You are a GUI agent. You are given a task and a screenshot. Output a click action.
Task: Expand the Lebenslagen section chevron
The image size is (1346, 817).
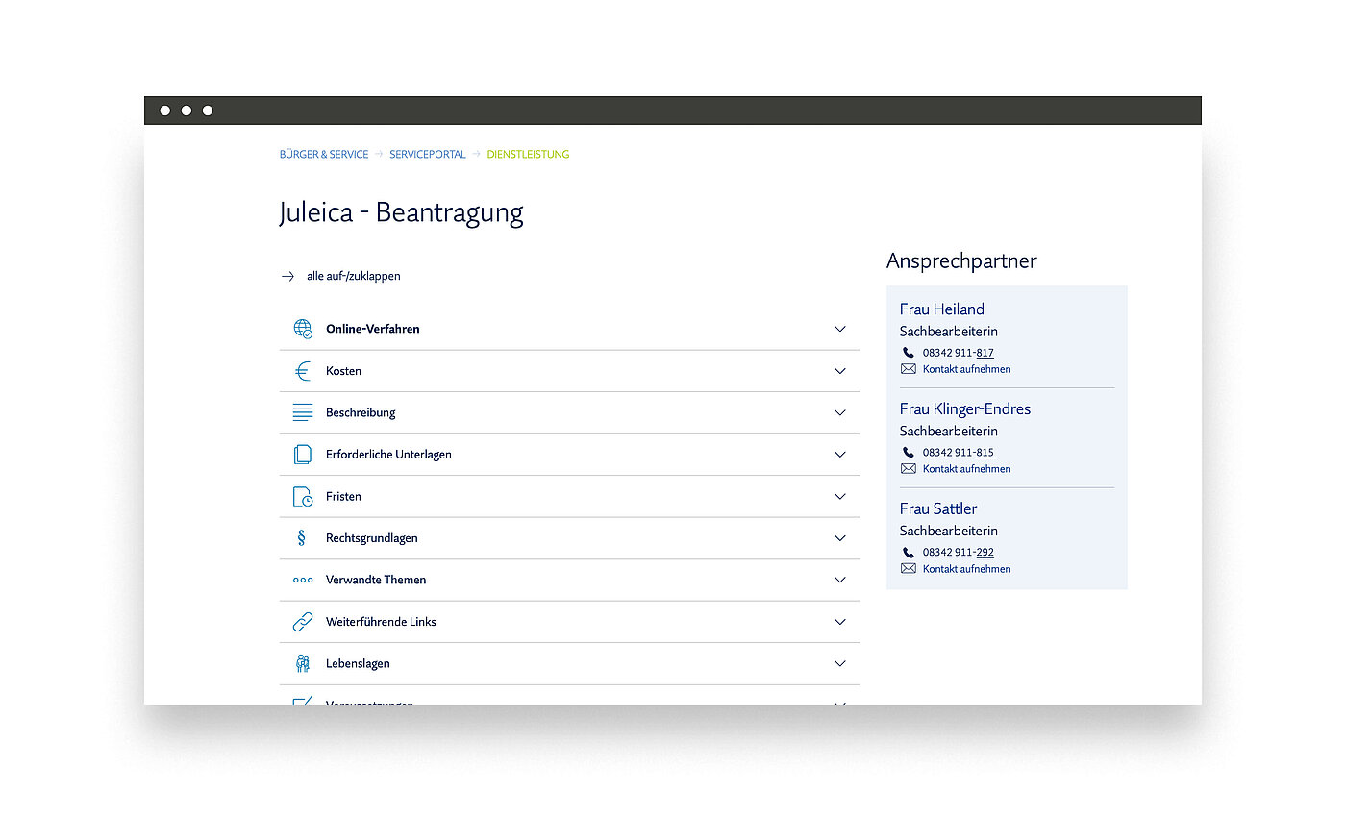(840, 664)
